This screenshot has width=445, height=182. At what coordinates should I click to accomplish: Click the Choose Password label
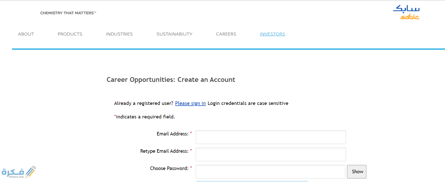[x=169, y=168]
